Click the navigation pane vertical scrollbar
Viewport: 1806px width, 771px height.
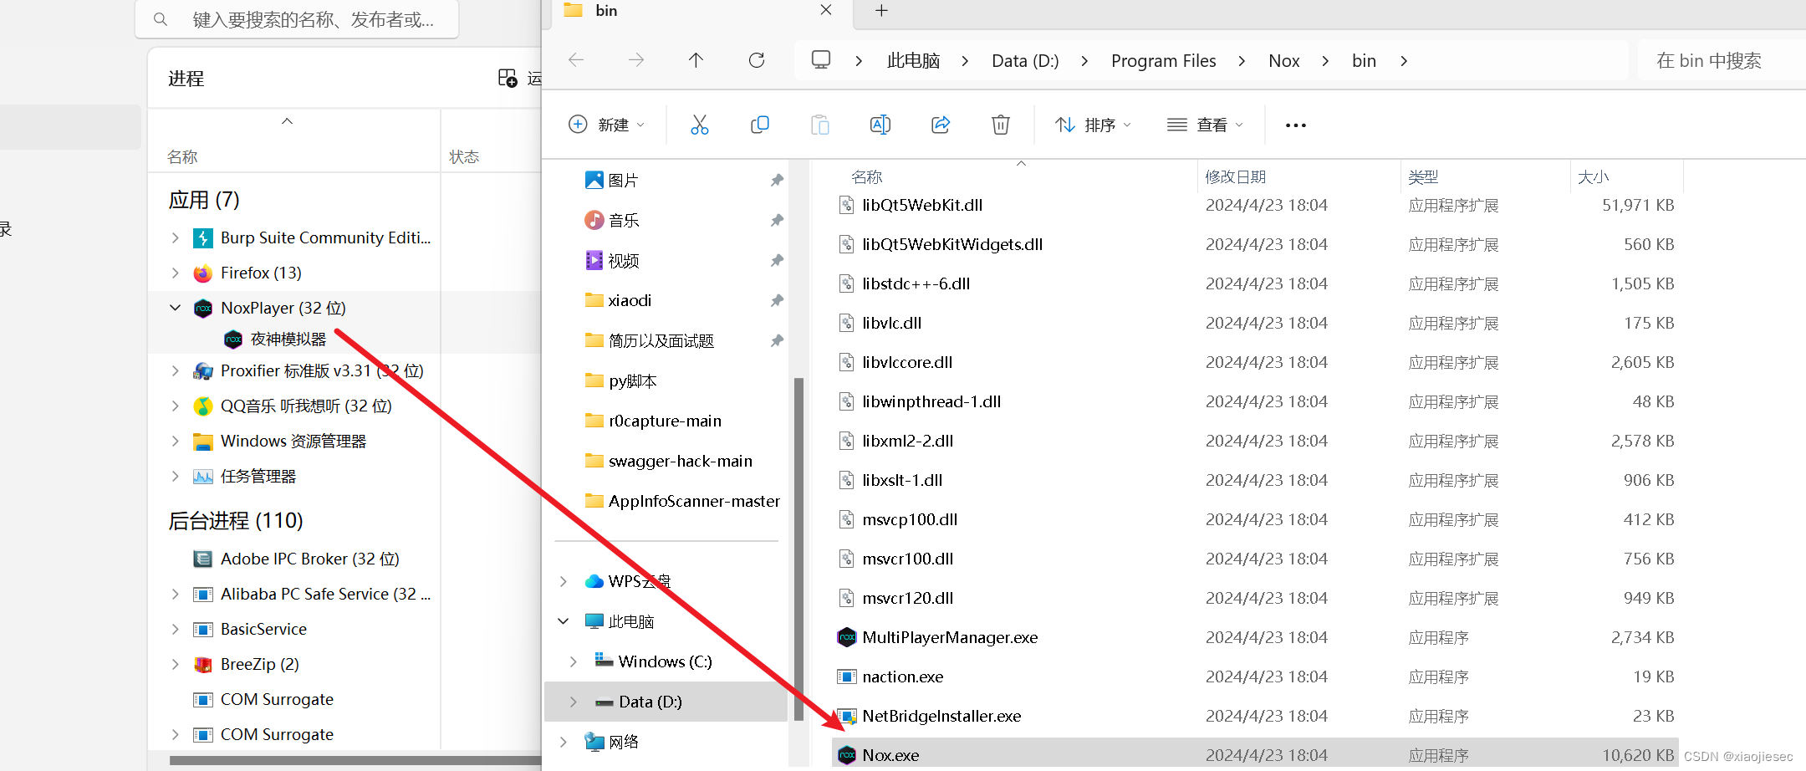[x=798, y=548]
